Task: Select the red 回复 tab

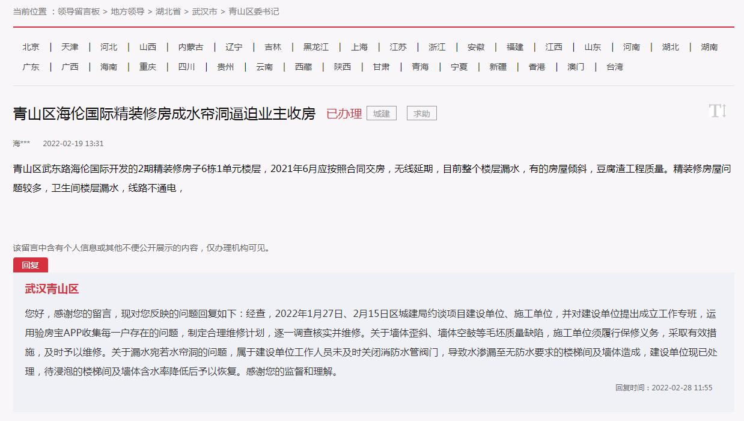Action: 31,265
